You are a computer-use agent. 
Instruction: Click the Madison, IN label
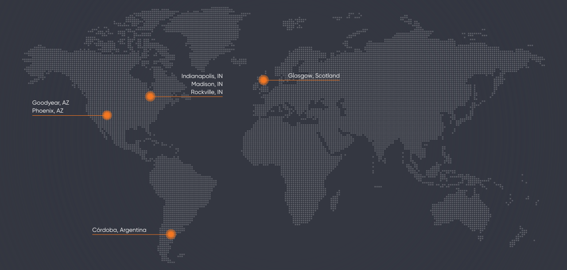click(x=207, y=84)
